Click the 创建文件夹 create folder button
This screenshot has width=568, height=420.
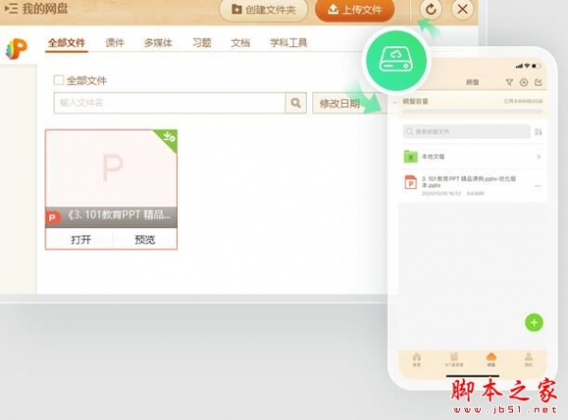click(263, 9)
